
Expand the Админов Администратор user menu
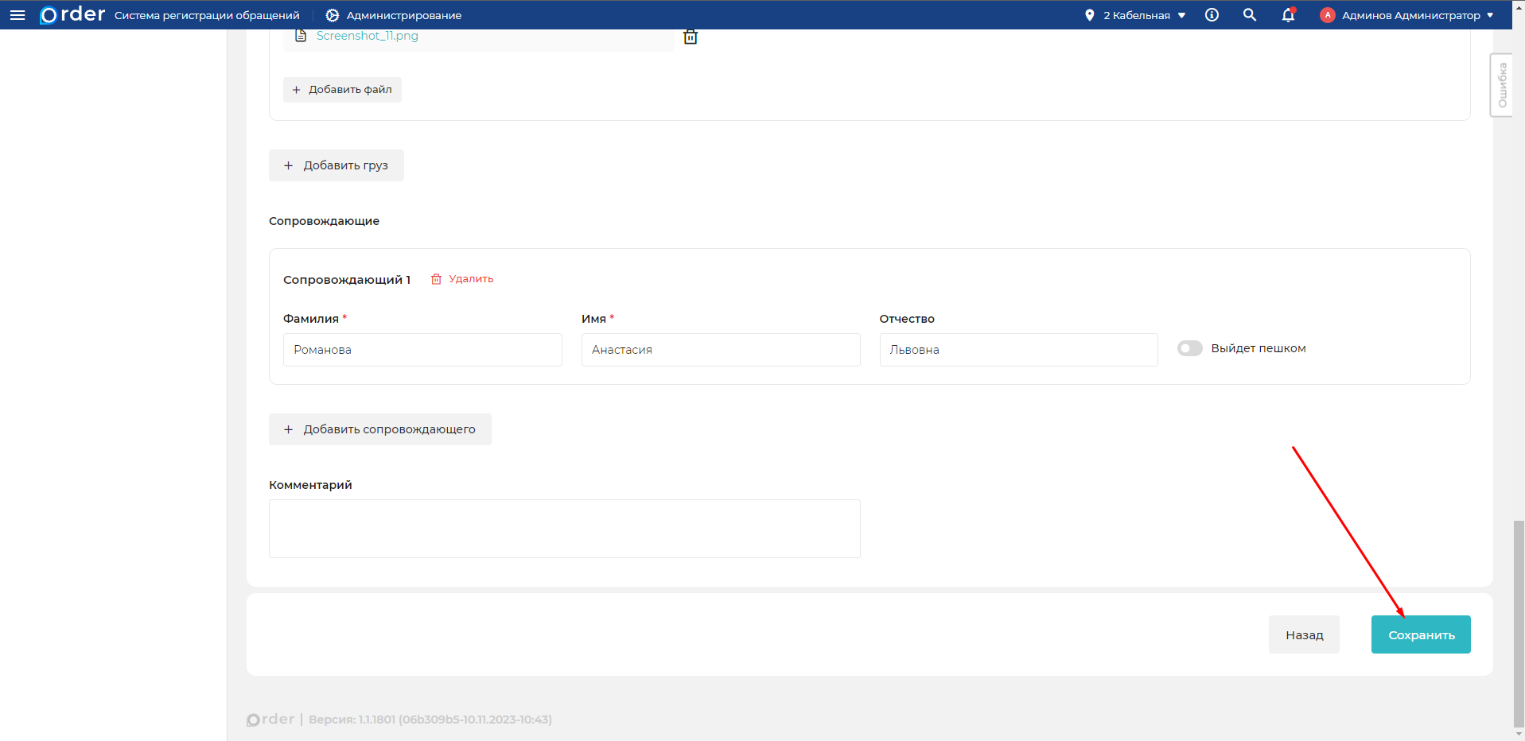(1418, 15)
